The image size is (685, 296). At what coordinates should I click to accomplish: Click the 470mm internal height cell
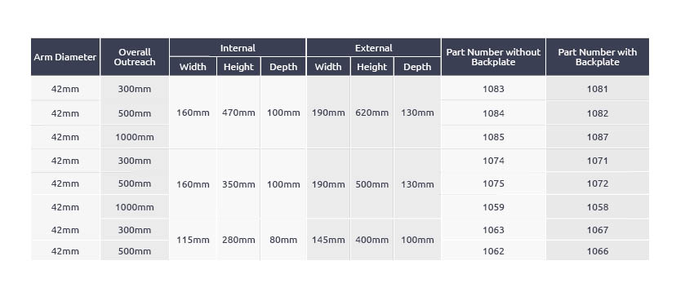pos(238,113)
